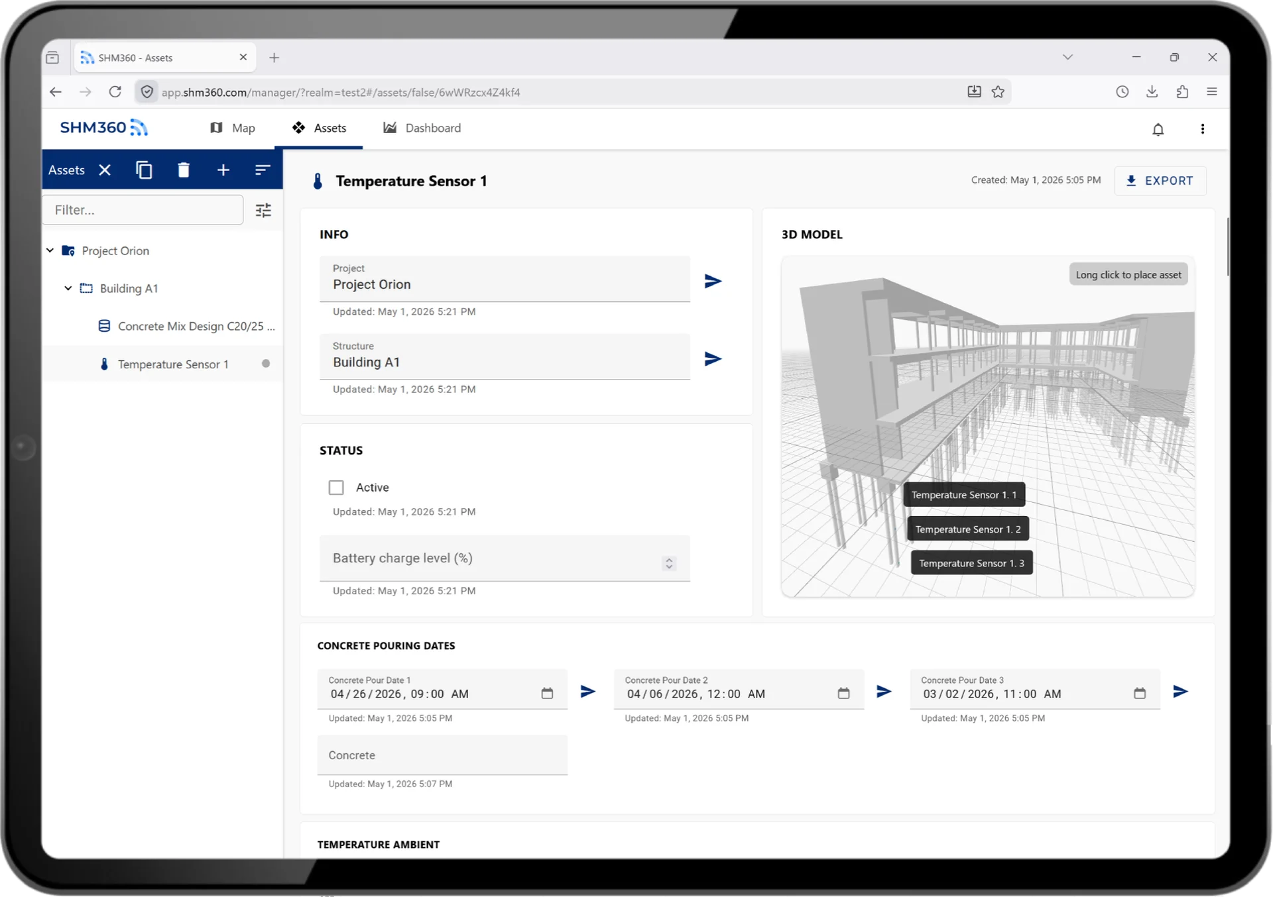Open the Dashboard tab
Image resolution: width=1273 pixels, height=897 pixels.
(x=422, y=128)
